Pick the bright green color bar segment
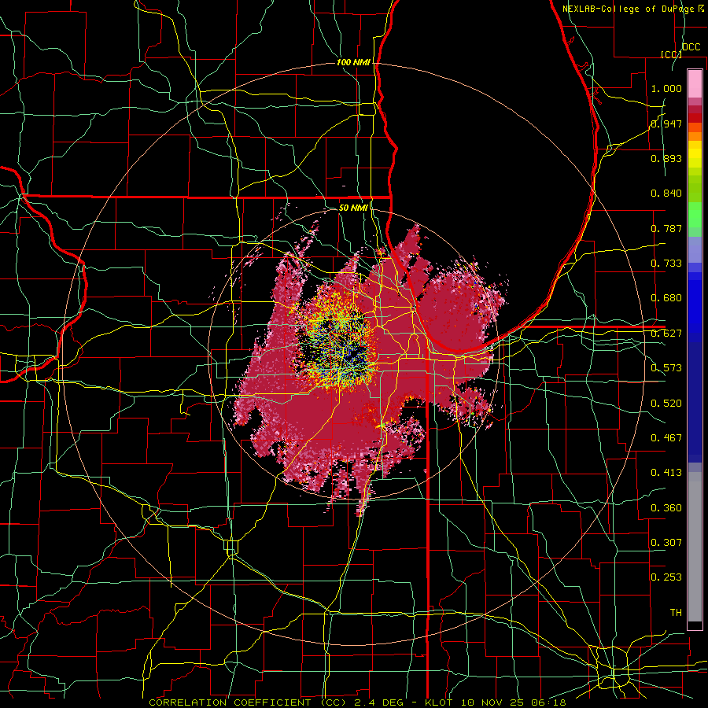The image size is (708, 708). [695, 215]
